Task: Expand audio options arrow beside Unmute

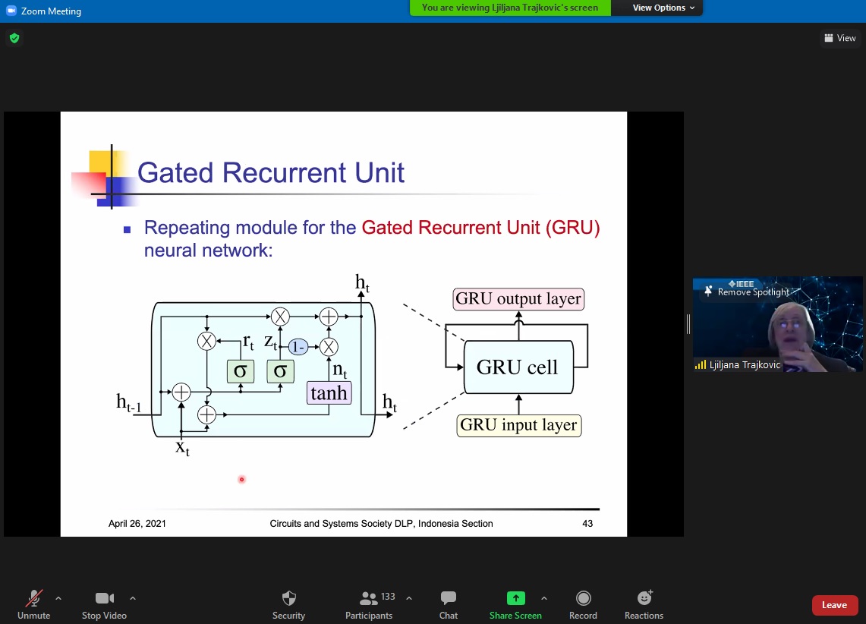Action: (58, 598)
